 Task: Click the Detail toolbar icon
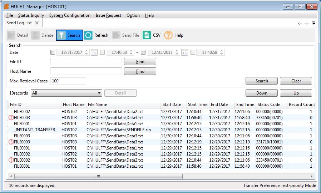[11, 35]
